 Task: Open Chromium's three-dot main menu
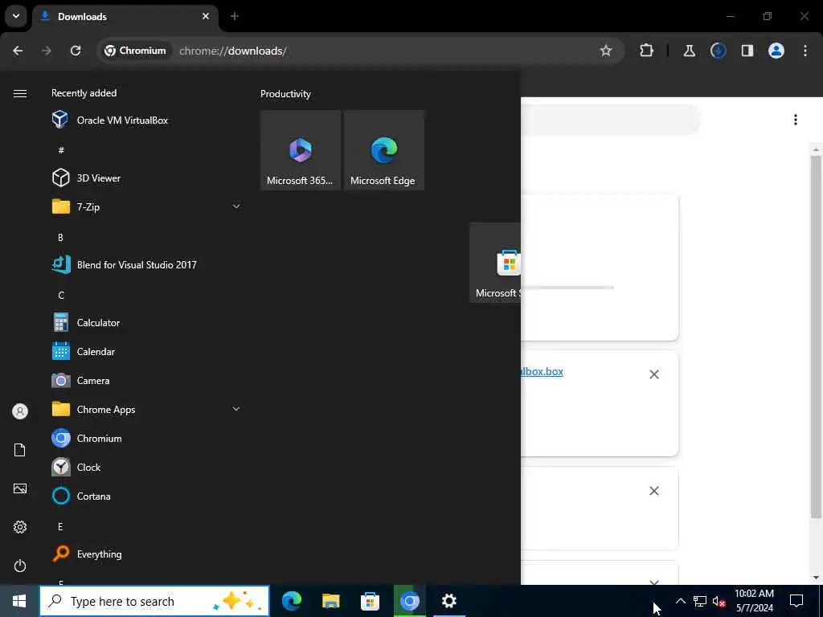tap(805, 51)
